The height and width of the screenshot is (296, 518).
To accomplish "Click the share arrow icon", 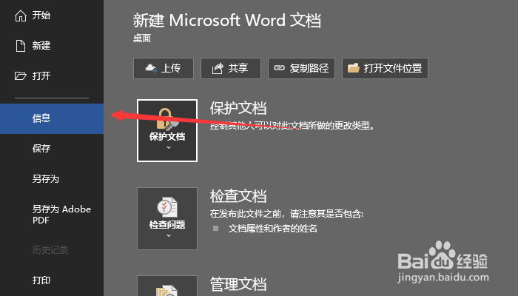I will point(218,68).
